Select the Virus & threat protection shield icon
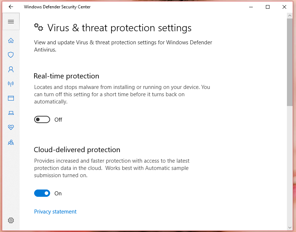This screenshot has height=232, width=296. [x=11, y=55]
